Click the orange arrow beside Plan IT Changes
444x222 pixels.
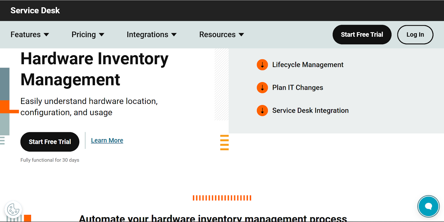click(262, 88)
